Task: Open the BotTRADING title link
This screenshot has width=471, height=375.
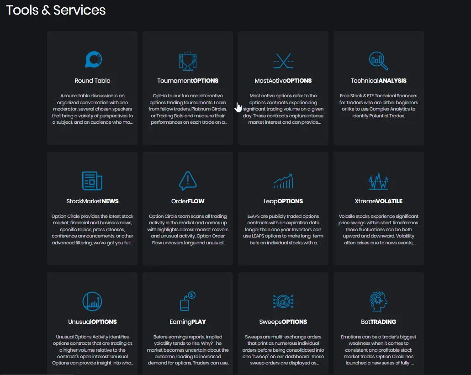Action: (378, 322)
